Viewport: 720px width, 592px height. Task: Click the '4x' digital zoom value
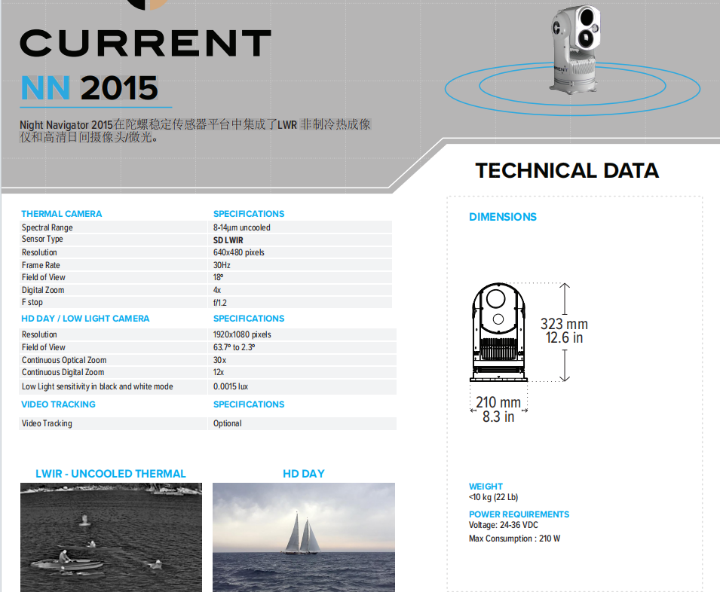click(217, 290)
